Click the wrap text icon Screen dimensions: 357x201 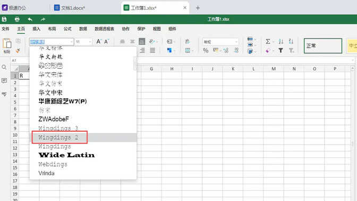tap(188, 41)
